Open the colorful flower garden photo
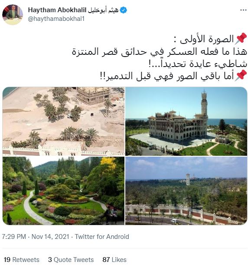248x265 pixels. coord(63,191)
